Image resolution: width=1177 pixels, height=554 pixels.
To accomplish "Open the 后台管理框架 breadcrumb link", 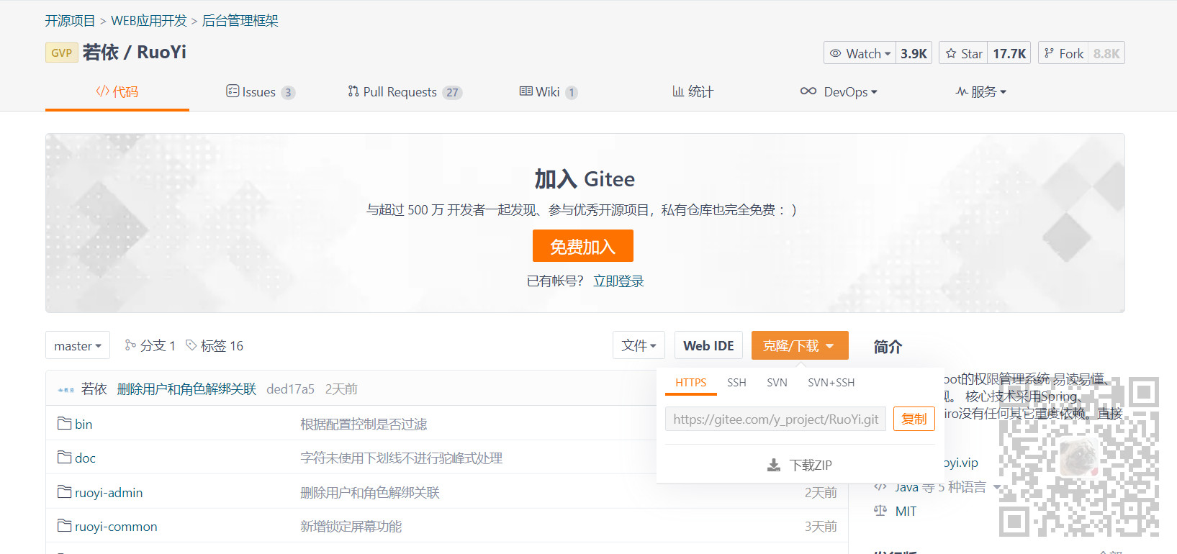I will [240, 21].
